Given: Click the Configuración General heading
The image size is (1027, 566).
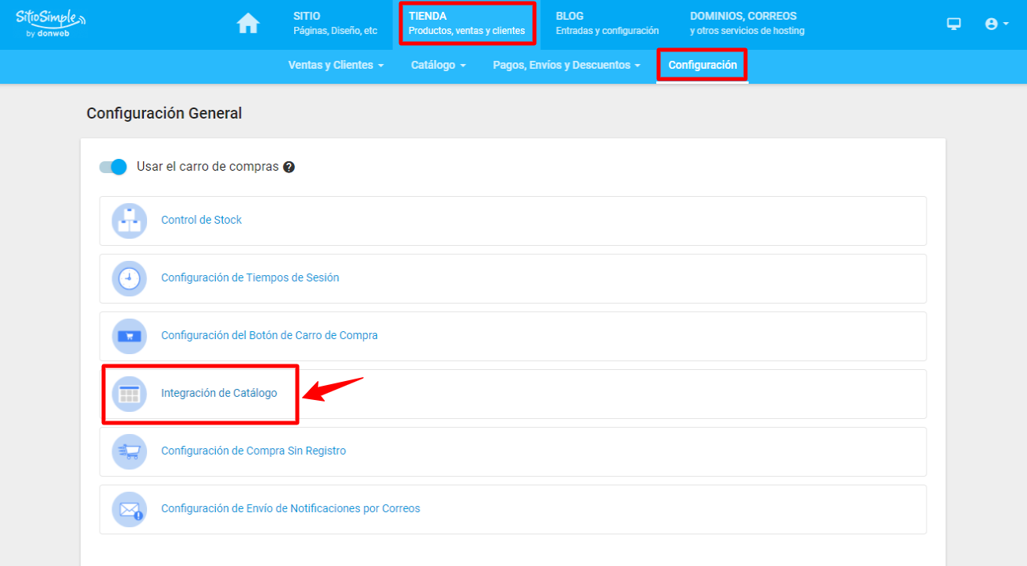Looking at the screenshot, I should point(164,113).
